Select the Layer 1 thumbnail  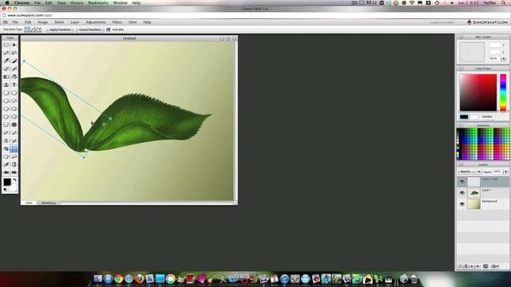click(x=474, y=193)
